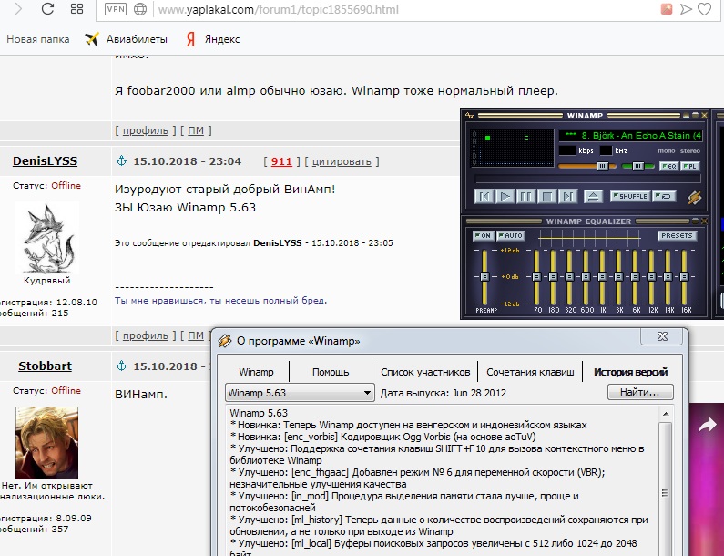Click the Winamp Eject button
Screen dimensions: 724x556
[x=593, y=196]
